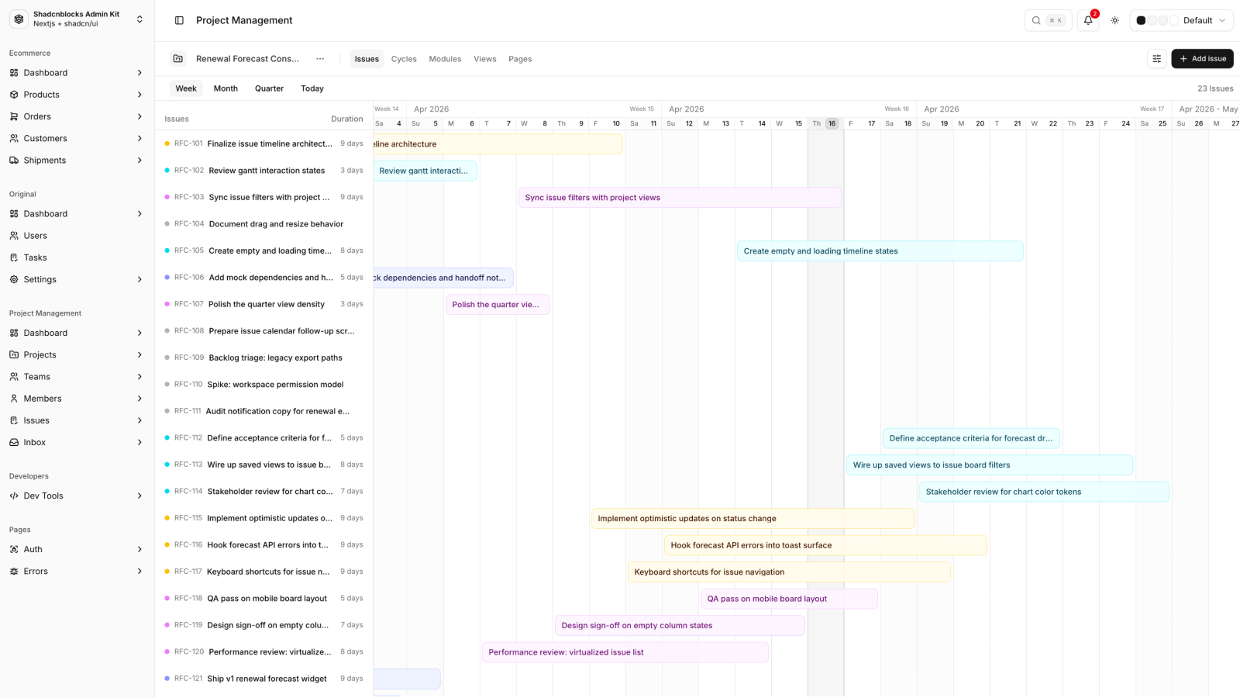Screen dimensions: 1240x698
Task: Click the Projects icon in Project Management
Action: (x=14, y=355)
